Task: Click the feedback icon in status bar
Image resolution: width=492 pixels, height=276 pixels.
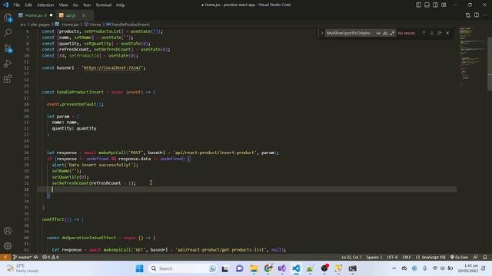Action: [476, 258]
